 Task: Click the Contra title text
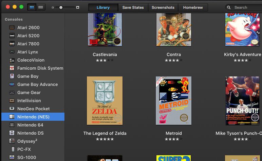174,54
